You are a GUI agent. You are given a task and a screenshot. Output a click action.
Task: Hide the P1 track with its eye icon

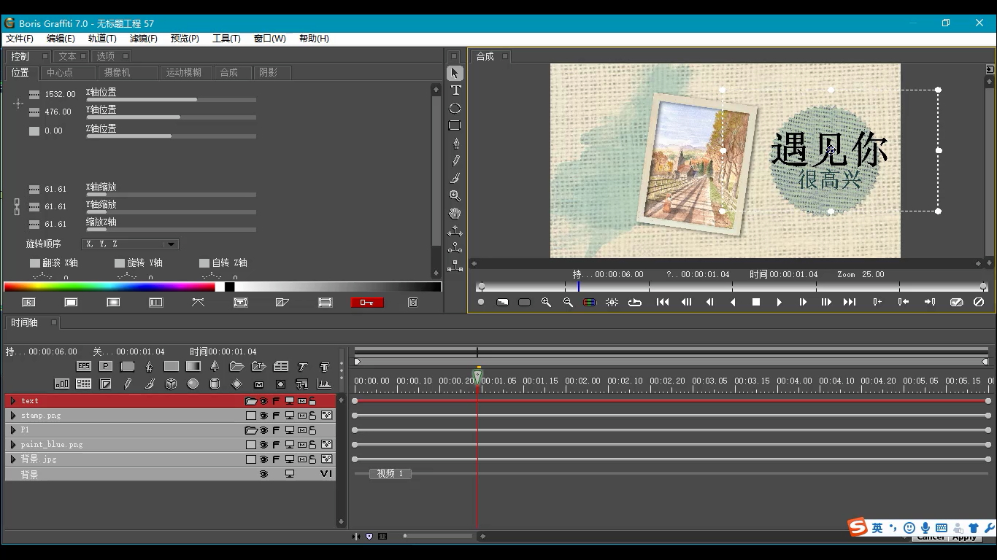click(263, 430)
